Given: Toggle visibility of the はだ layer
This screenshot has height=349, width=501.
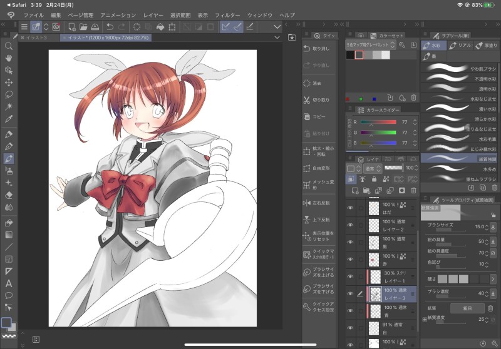Looking at the screenshot, I should tap(350, 208).
